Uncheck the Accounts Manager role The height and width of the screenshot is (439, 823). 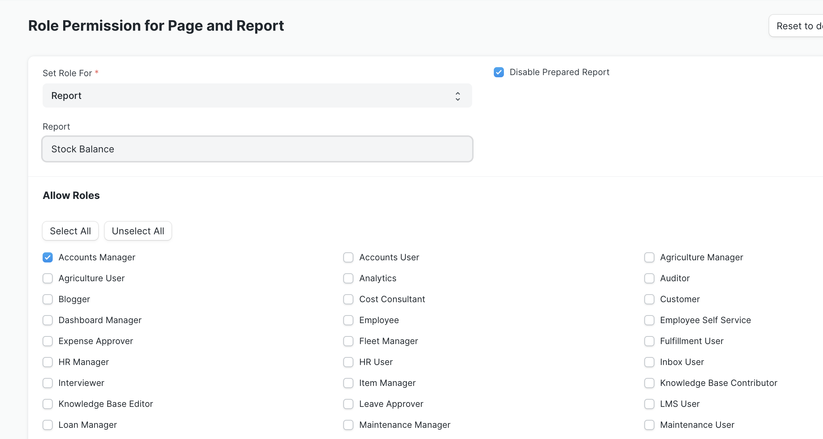click(x=47, y=257)
